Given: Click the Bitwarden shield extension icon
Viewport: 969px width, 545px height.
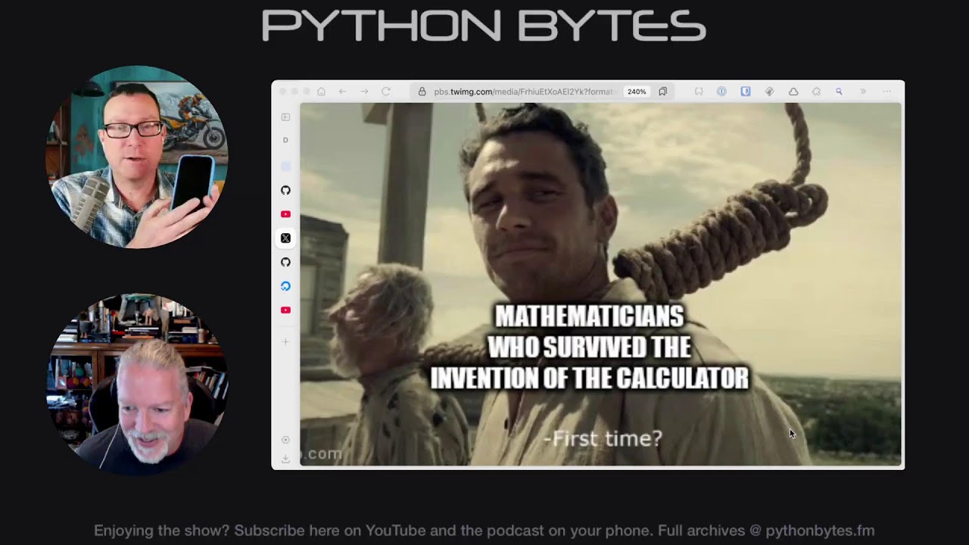Looking at the screenshot, I should point(746,92).
